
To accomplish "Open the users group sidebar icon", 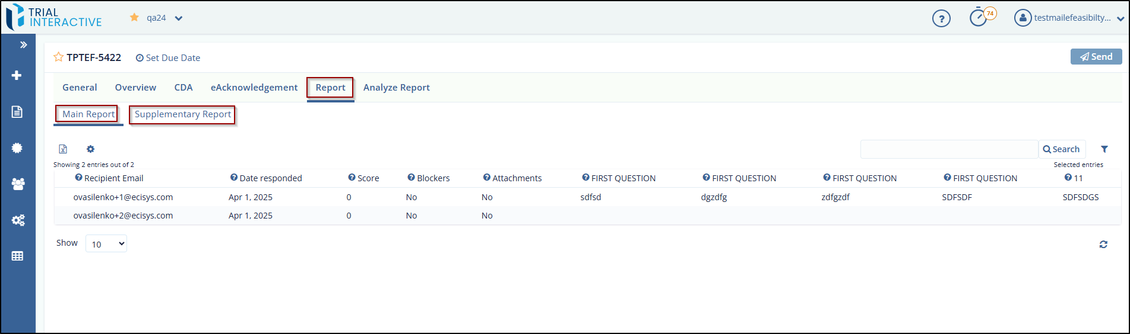I will (18, 184).
